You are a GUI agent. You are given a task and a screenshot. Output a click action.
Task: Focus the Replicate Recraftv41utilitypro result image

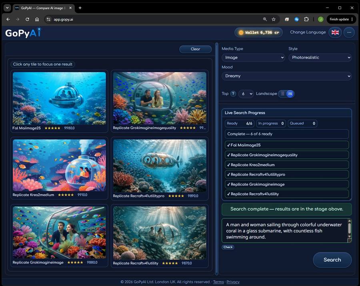pos(160,166)
